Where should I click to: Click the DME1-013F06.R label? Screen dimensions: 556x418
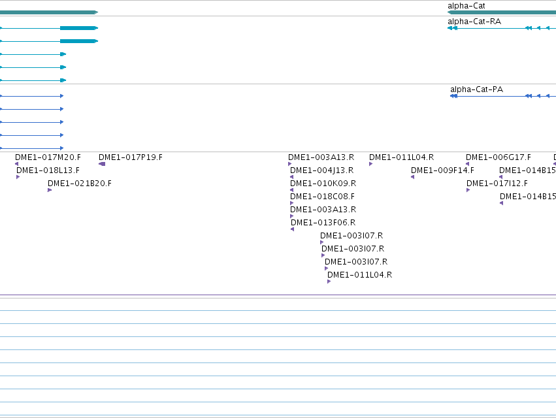tap(323, 223)
